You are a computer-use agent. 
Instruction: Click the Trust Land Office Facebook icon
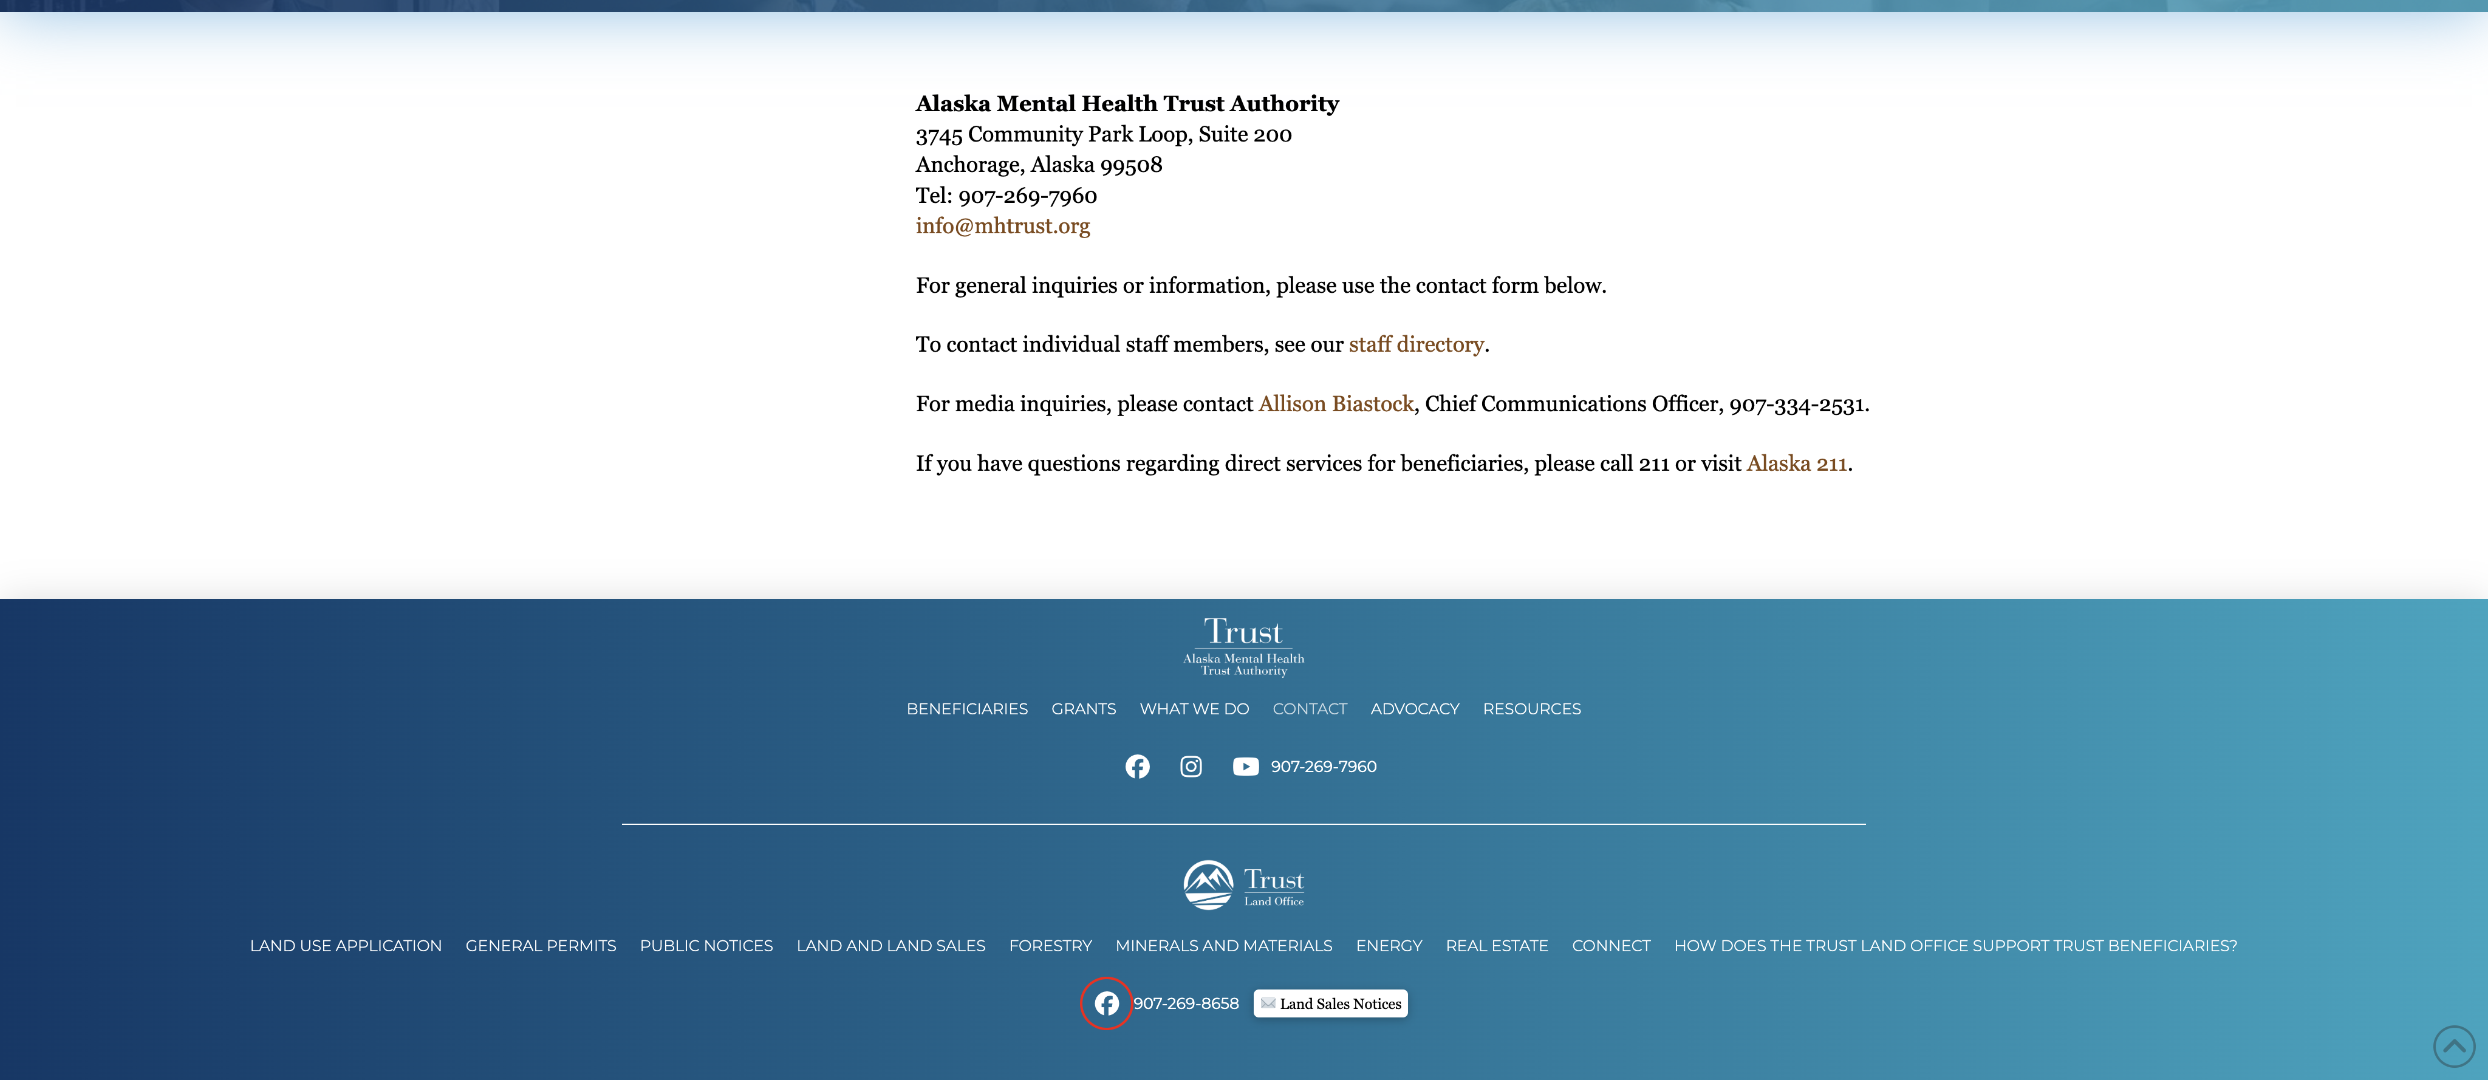point(1106,1003)
